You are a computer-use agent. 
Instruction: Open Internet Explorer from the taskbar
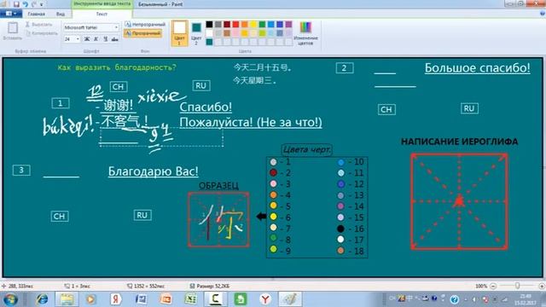tap(42, 299)
